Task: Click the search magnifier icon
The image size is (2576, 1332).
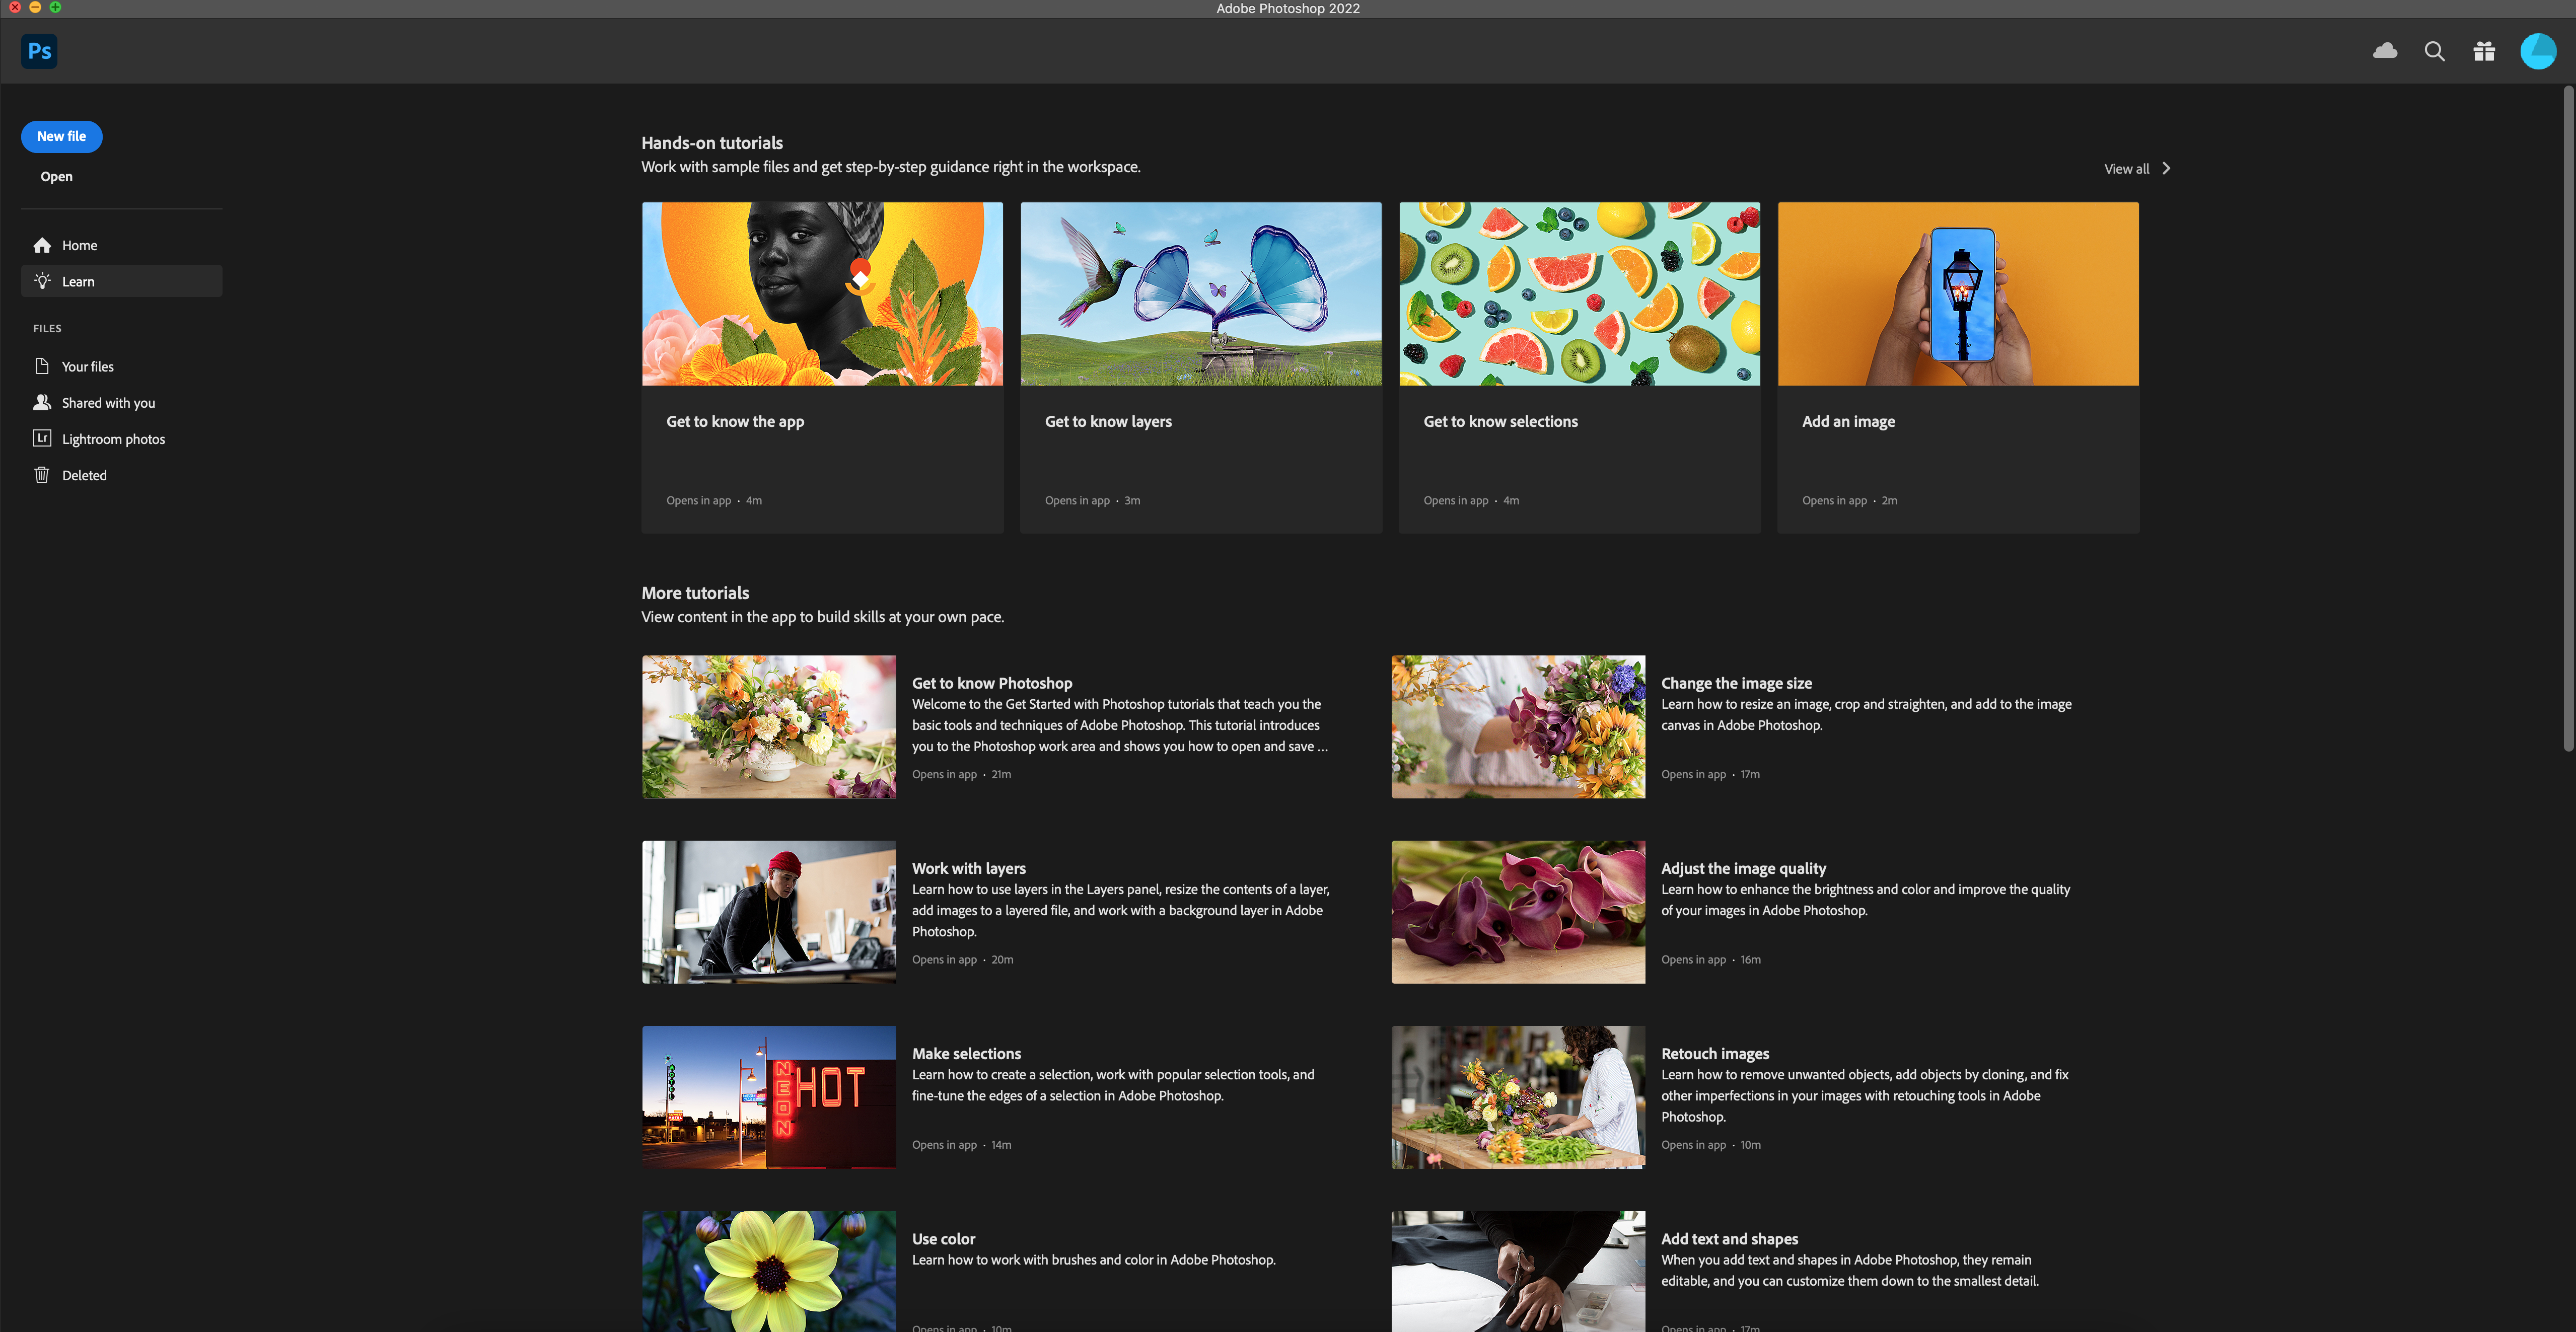Action: [2434, 51]
